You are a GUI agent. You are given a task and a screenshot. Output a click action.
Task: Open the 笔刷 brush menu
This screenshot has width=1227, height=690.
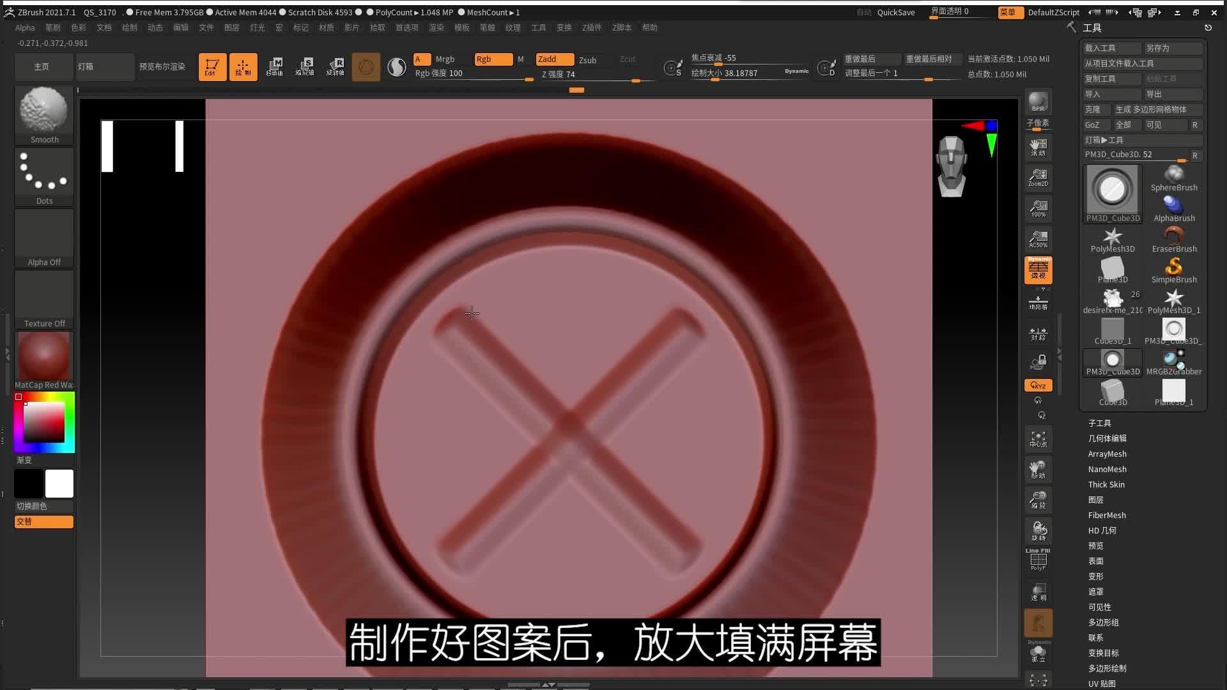point(53,27)
